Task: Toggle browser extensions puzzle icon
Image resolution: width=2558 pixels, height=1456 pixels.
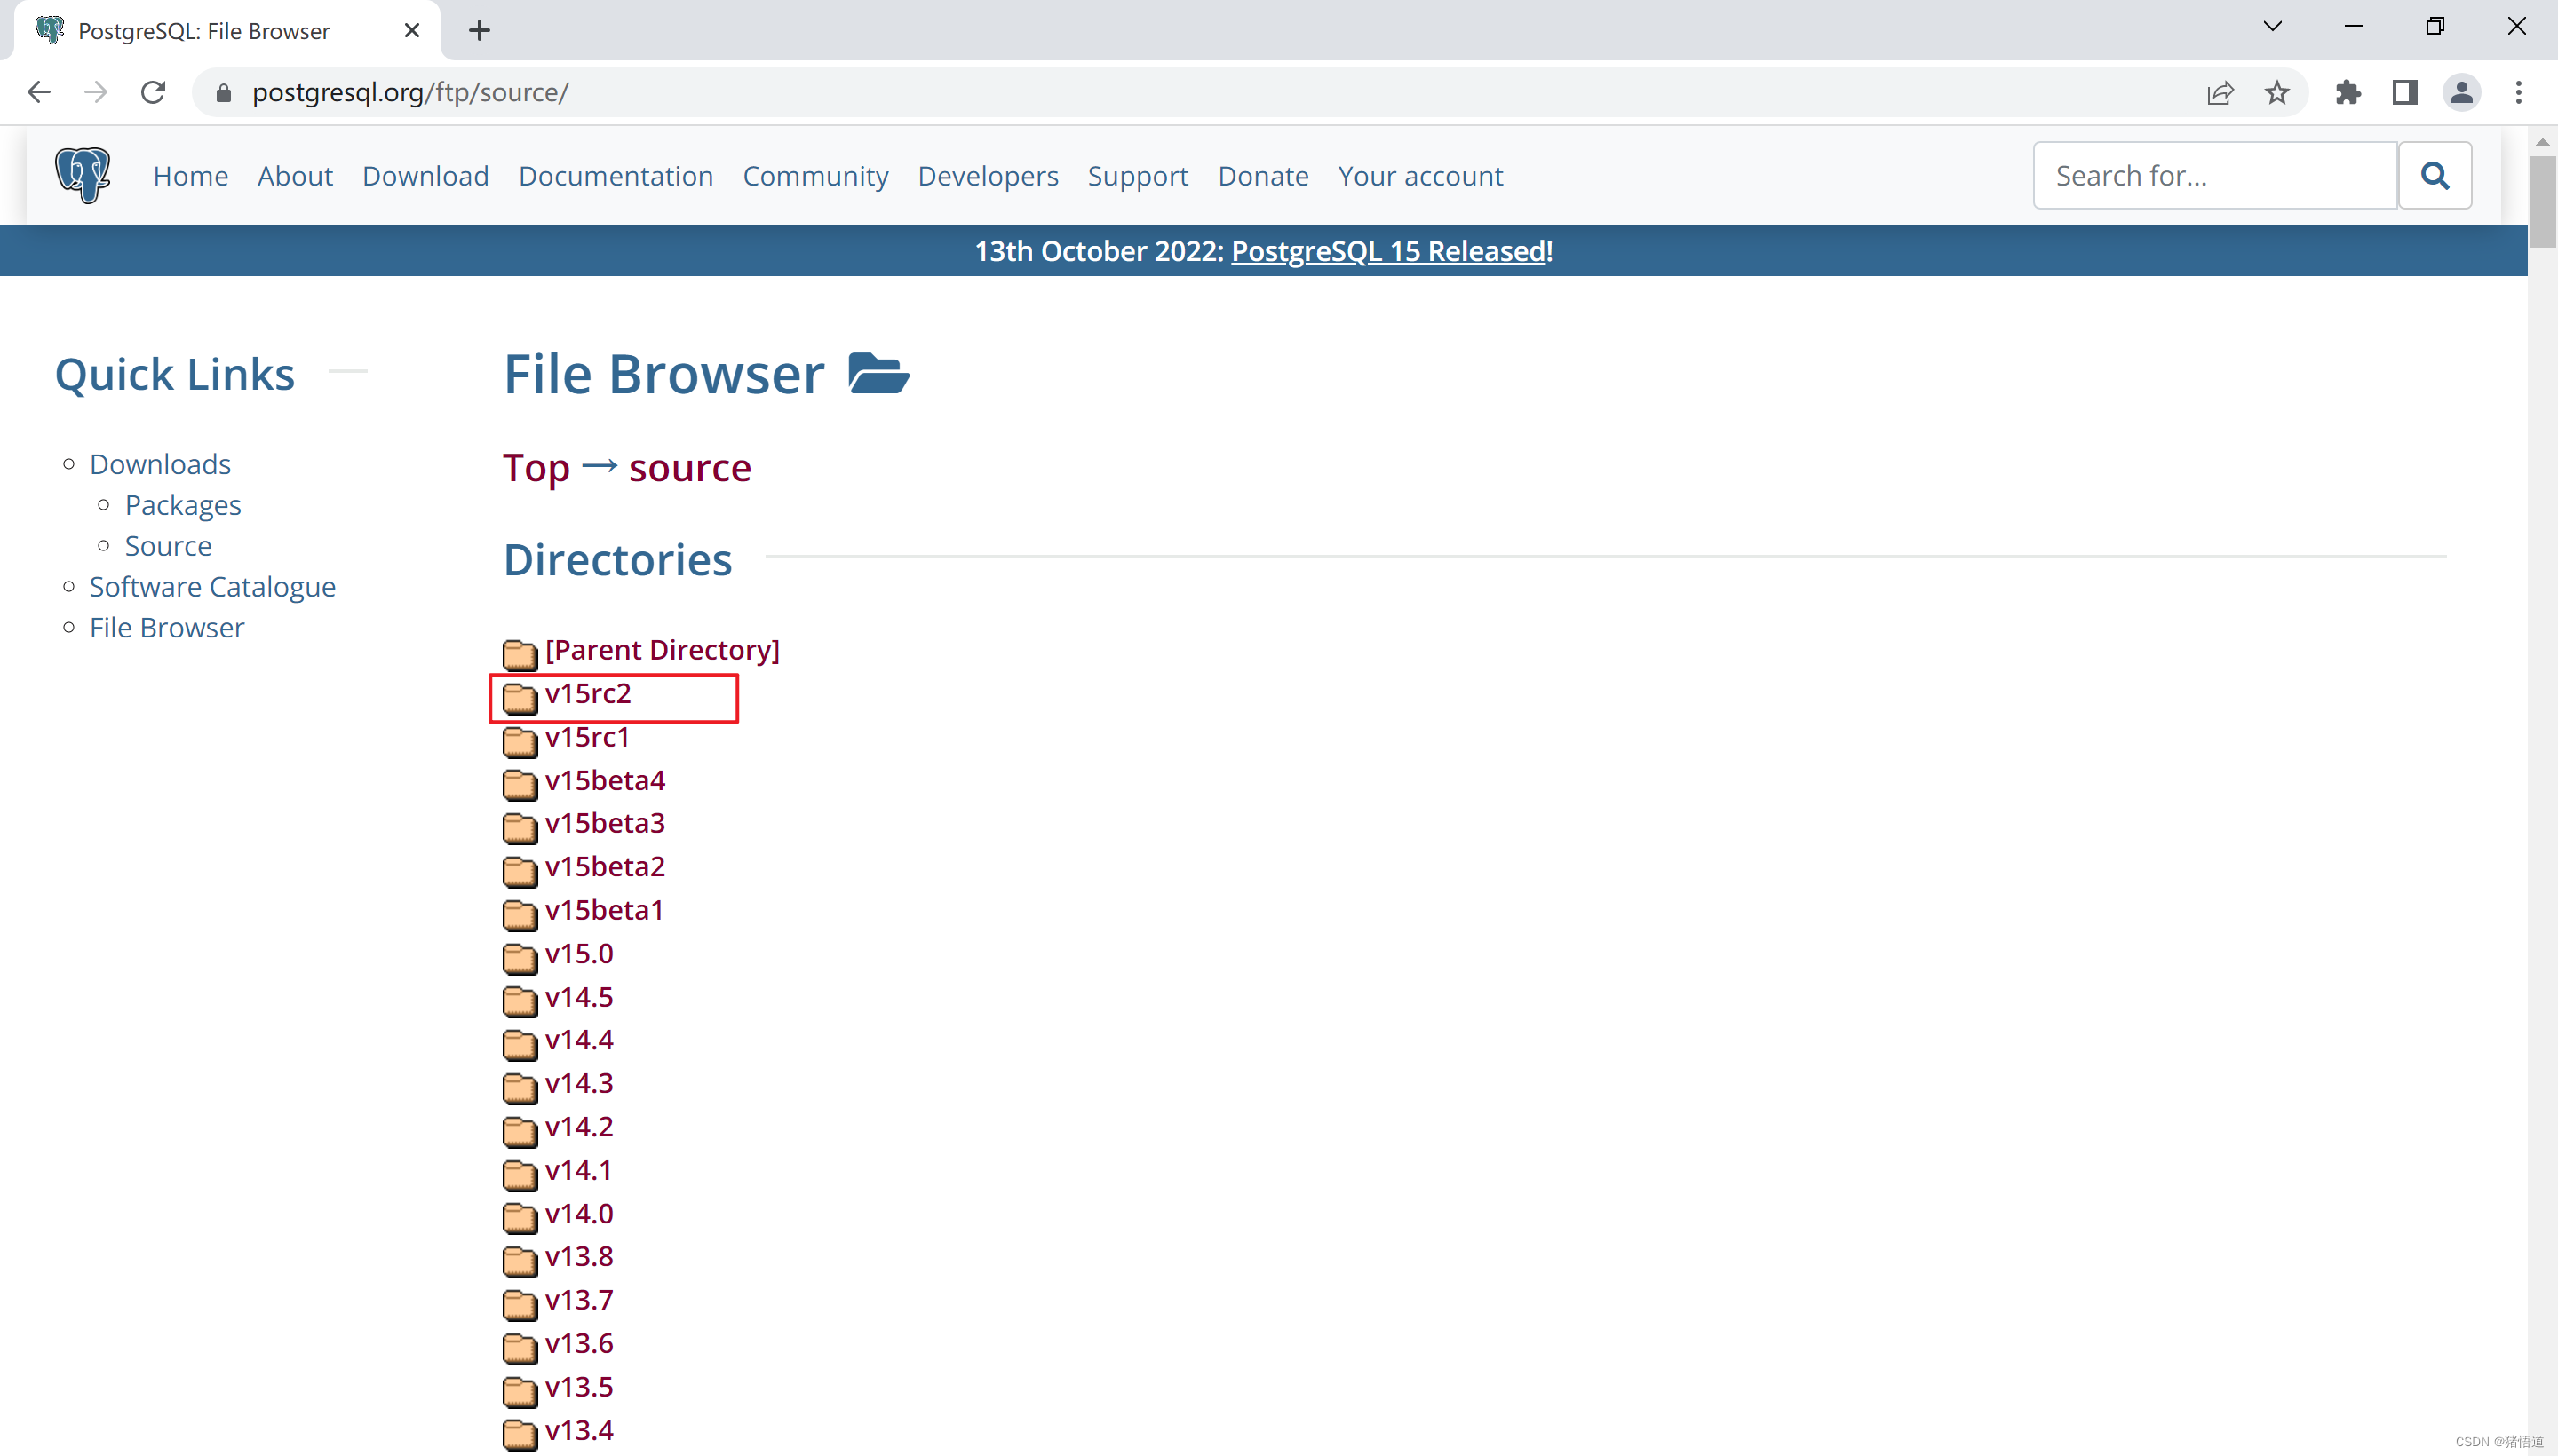Action: 2349,93
